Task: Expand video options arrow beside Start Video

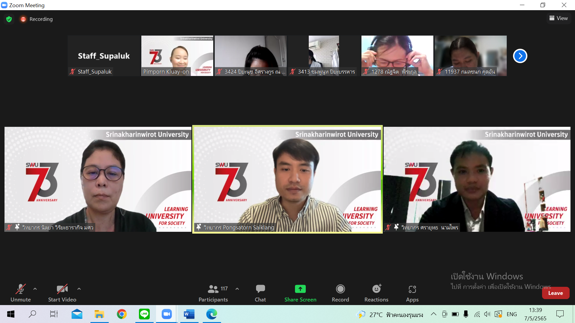Action: (79, 289)
